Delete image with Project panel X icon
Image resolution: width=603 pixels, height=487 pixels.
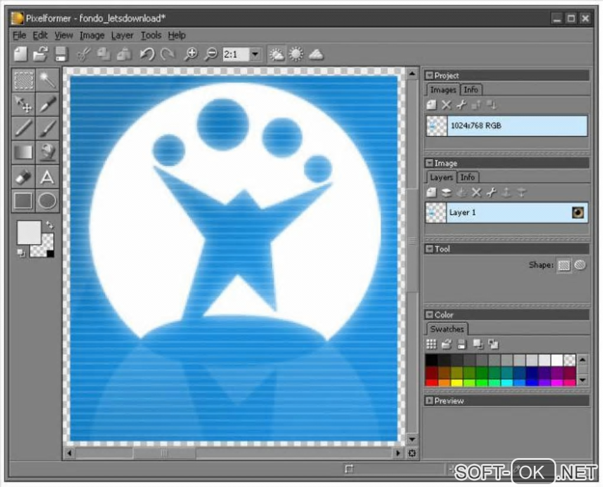[x=446, y=105]
